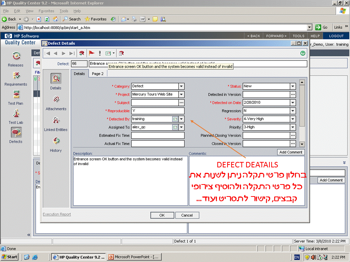This screenshot has height=262, width=350.
Task: Open the Favorites menu
Action: coord(46,11)
